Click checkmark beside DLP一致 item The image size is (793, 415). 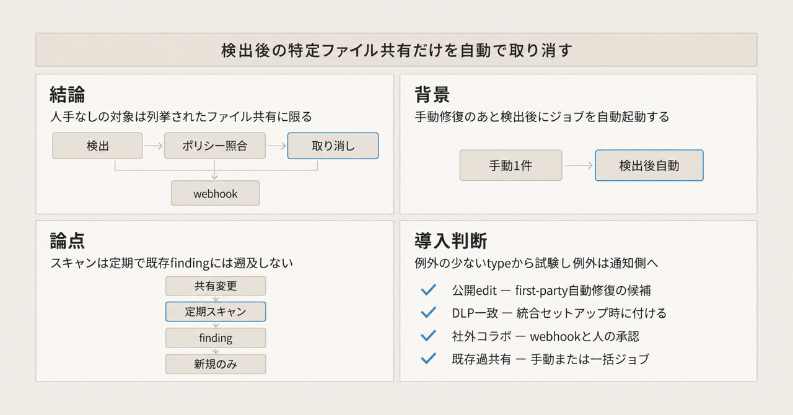pos(428,313)
